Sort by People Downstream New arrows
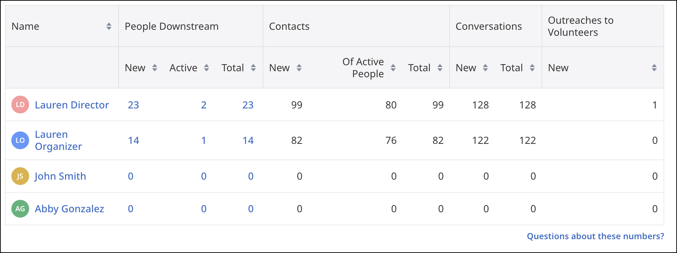The image size is (677, 253). [155, 68]
